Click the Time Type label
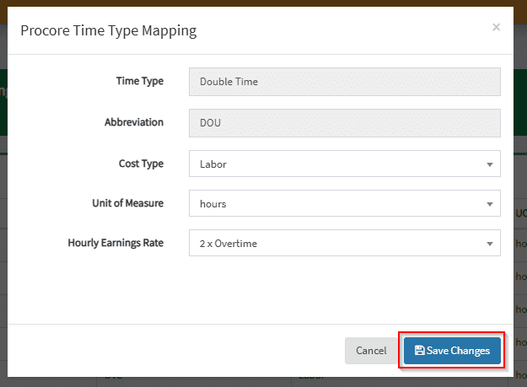 [139, 82]
